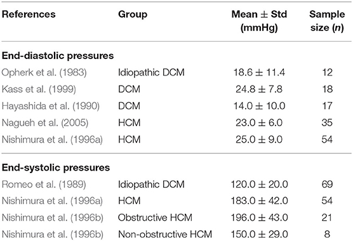Click the Group column header
This screenshot has width=353, height=241.
[x=133, y=15]
